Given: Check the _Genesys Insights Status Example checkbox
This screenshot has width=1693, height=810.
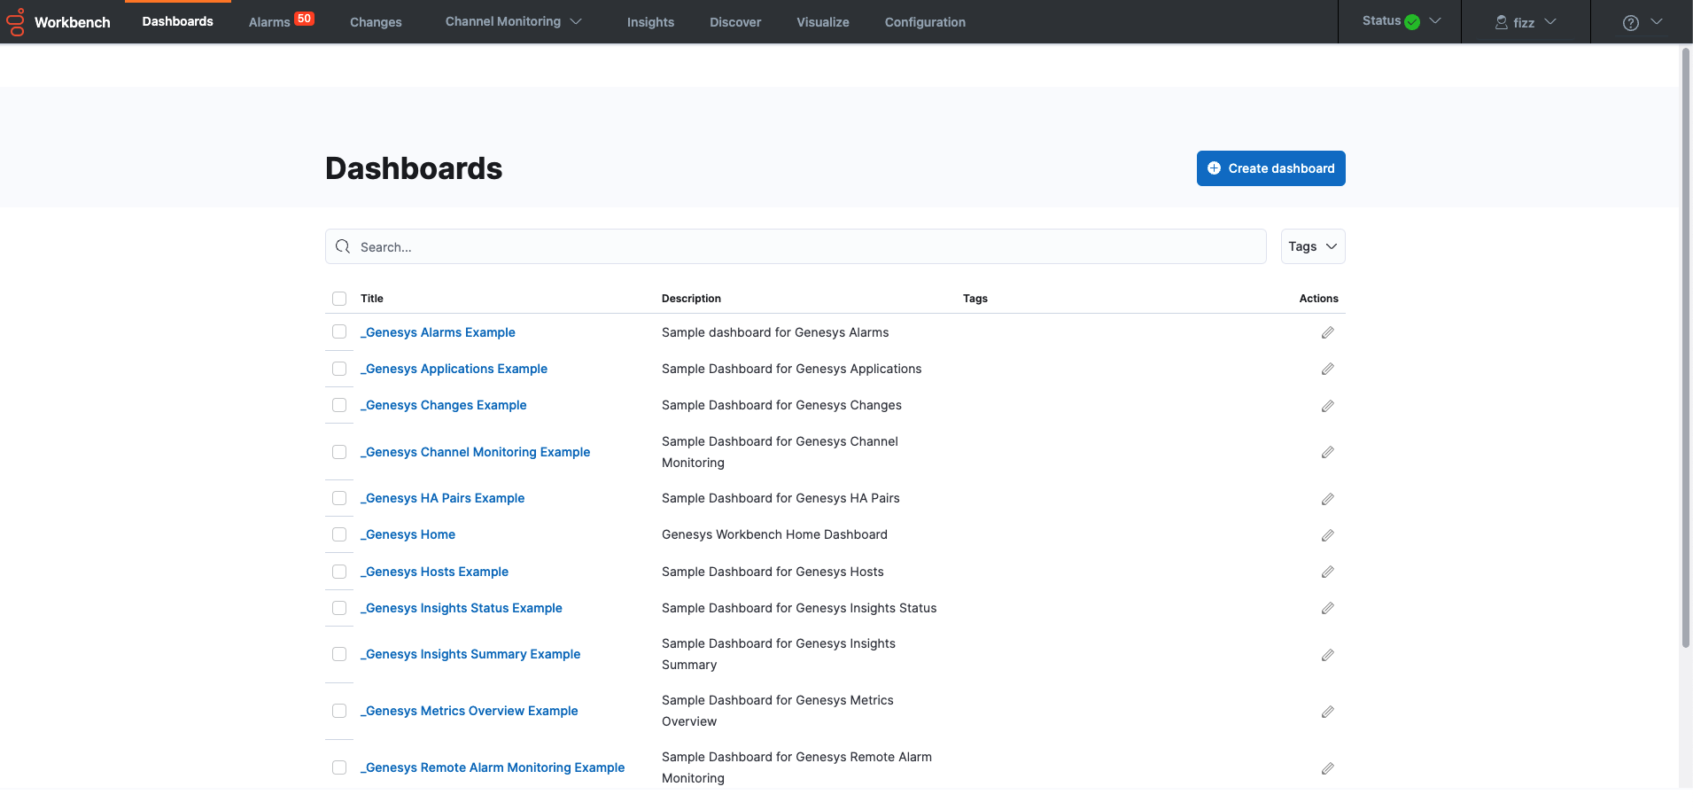Looking at the screenshot, I should (x=339, y=608).
